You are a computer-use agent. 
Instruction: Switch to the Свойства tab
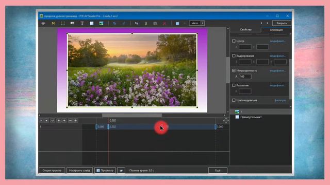click(245, 30)
